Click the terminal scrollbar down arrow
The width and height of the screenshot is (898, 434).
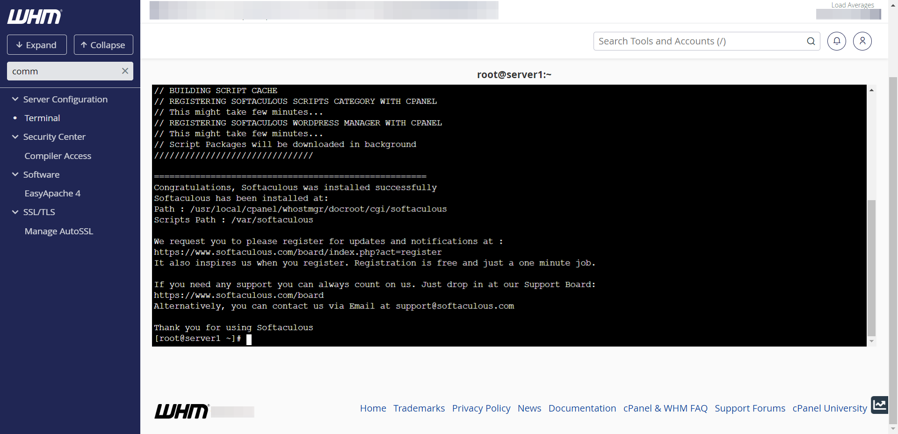pyautogui.click(x=871, y=341)
